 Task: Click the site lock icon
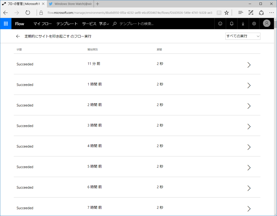[41, 13]
